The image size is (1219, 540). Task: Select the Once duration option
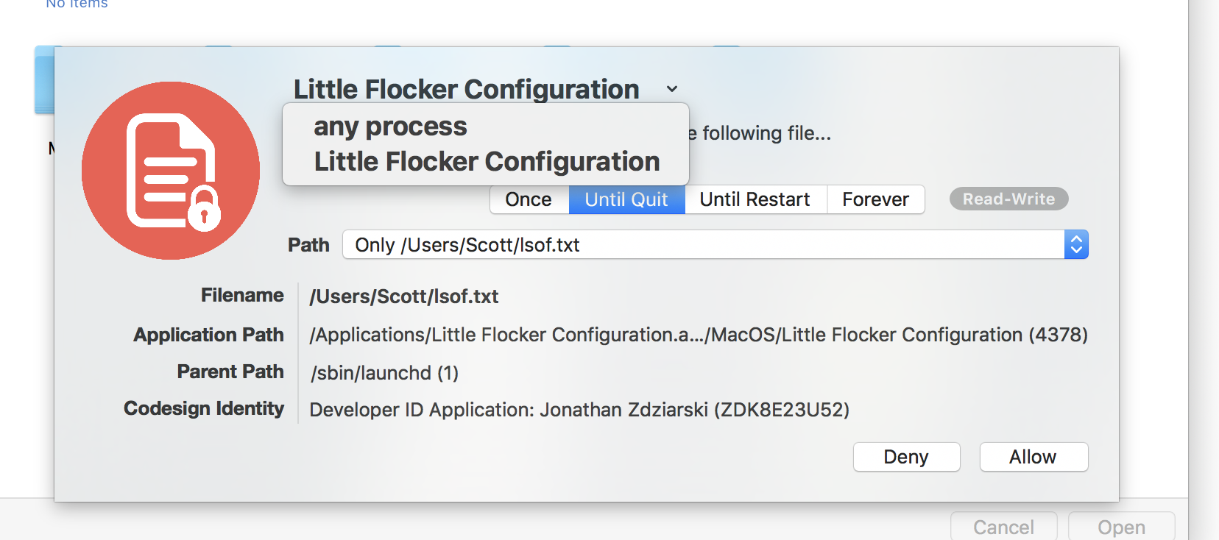(x=529, y=199)
